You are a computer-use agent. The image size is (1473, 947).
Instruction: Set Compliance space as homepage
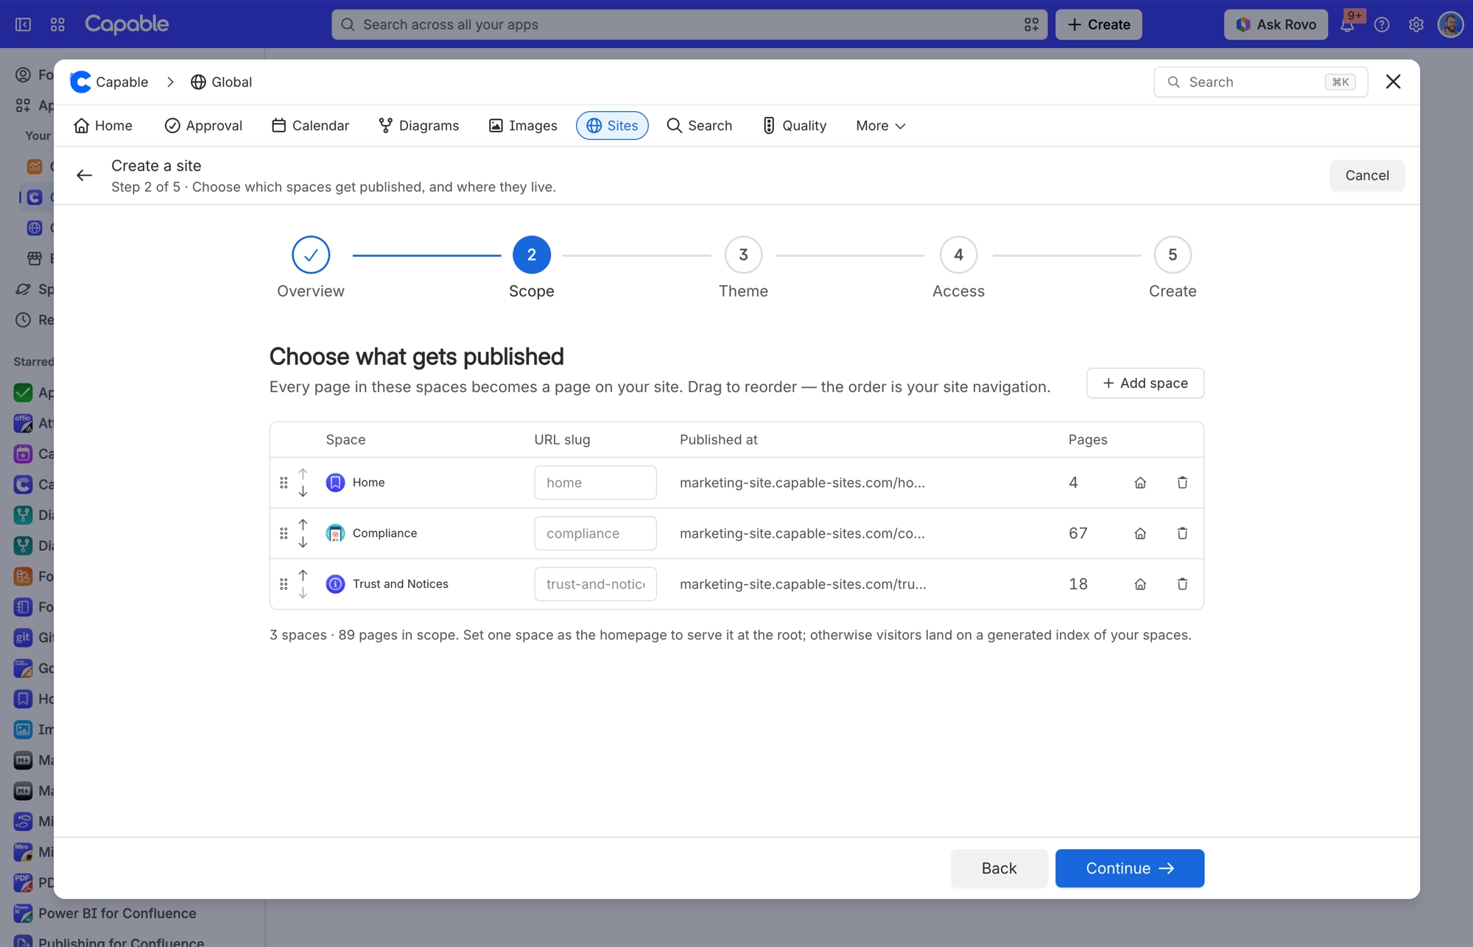tap(1140, 533)
